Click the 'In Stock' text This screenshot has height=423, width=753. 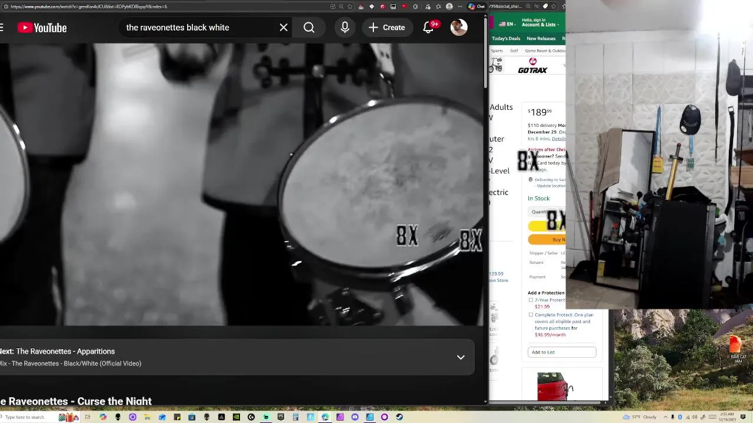click(x=538, y=198)
